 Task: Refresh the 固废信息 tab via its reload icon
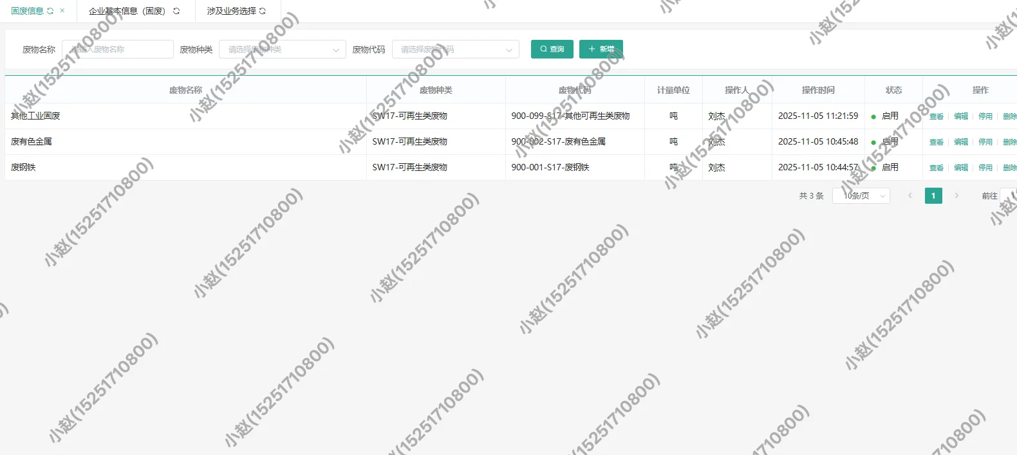coord(50,11)
